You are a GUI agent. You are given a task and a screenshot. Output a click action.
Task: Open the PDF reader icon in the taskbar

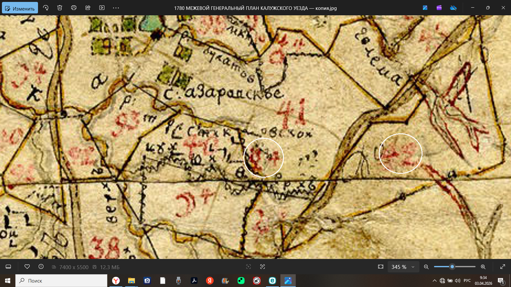(194, 281)
